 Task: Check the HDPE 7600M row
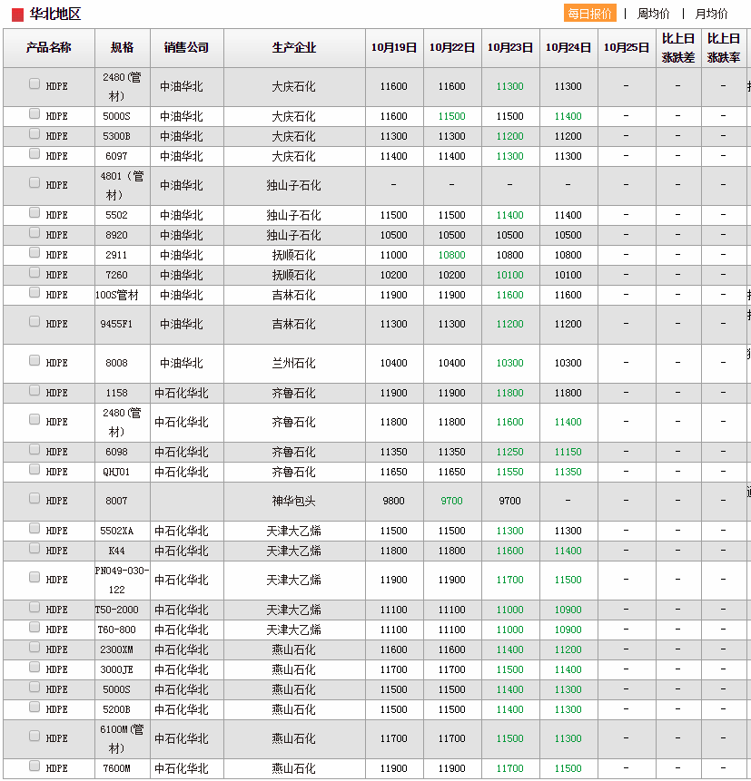click(x=35, y=766)
